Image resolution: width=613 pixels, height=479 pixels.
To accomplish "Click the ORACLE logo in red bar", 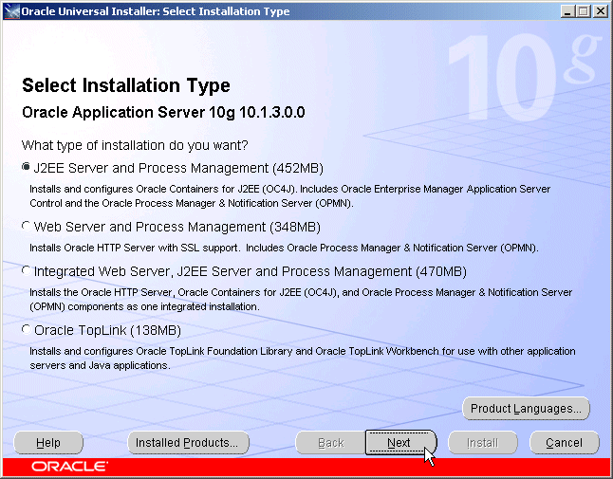I will [x=69, y=467].
